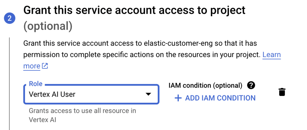
Task: Click the step 2 number badge
Action: pyautogui.click(x=9, y=18)
